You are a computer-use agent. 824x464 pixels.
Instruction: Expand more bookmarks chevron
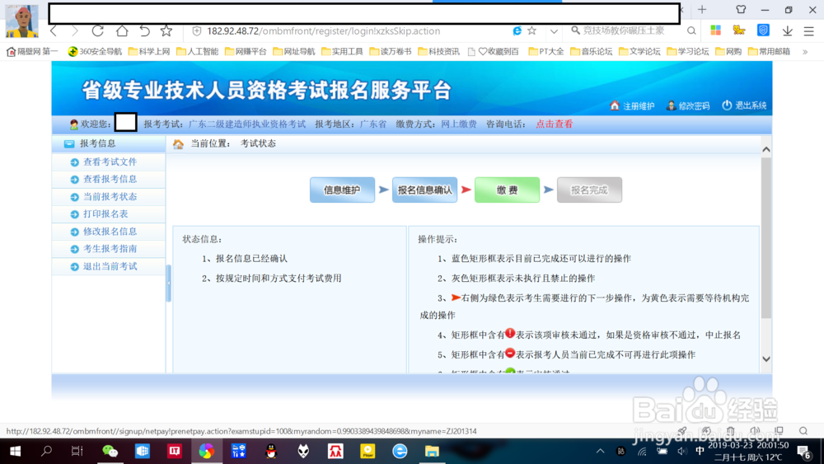tap(804, 51)
